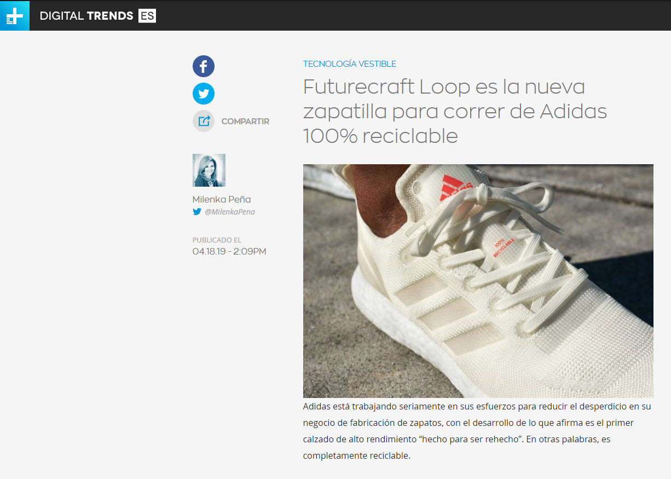The width and height of the screenshot is (671, 479).
Task: Visit the @MilenkaPena Twitter handle
Action: [x=230, y=212]
